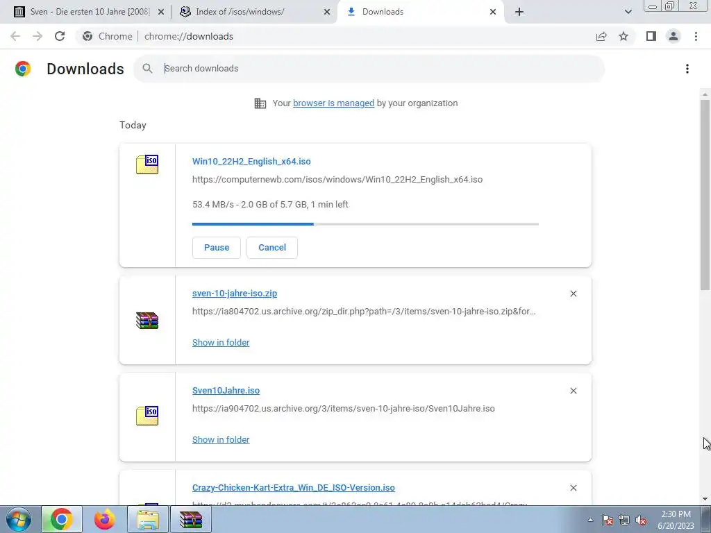The width and height of the screenshot is (711, 533).
Task: Click the Win10_22H2 ISO file icon
Action: pyautogui.click(x=147, y=164)
